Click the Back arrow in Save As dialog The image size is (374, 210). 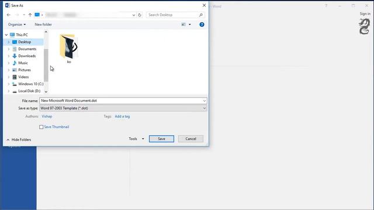[9, 15]
